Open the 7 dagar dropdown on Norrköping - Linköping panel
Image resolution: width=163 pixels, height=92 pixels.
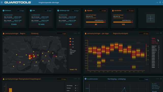pos(144,79)
